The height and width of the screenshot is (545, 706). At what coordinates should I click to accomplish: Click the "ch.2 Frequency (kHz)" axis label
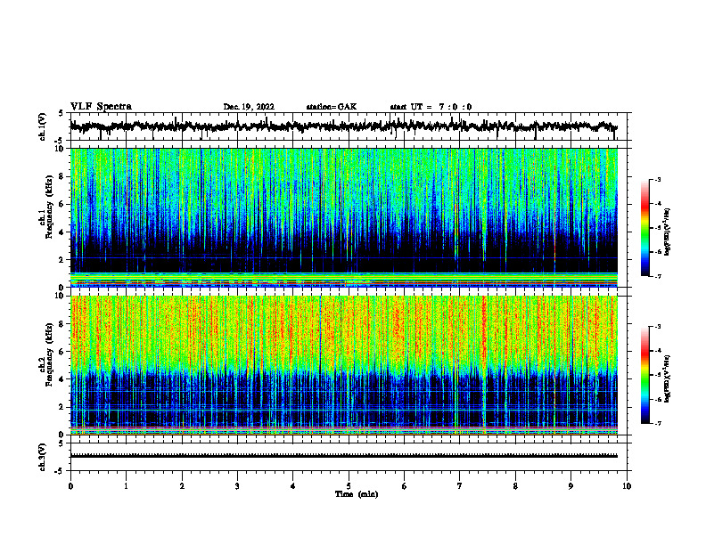(x=46, y=354)
